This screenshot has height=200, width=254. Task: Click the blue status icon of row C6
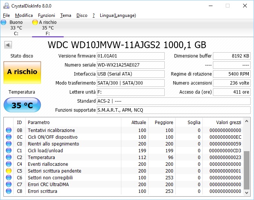pyautogui.click(x=9, y=178)
